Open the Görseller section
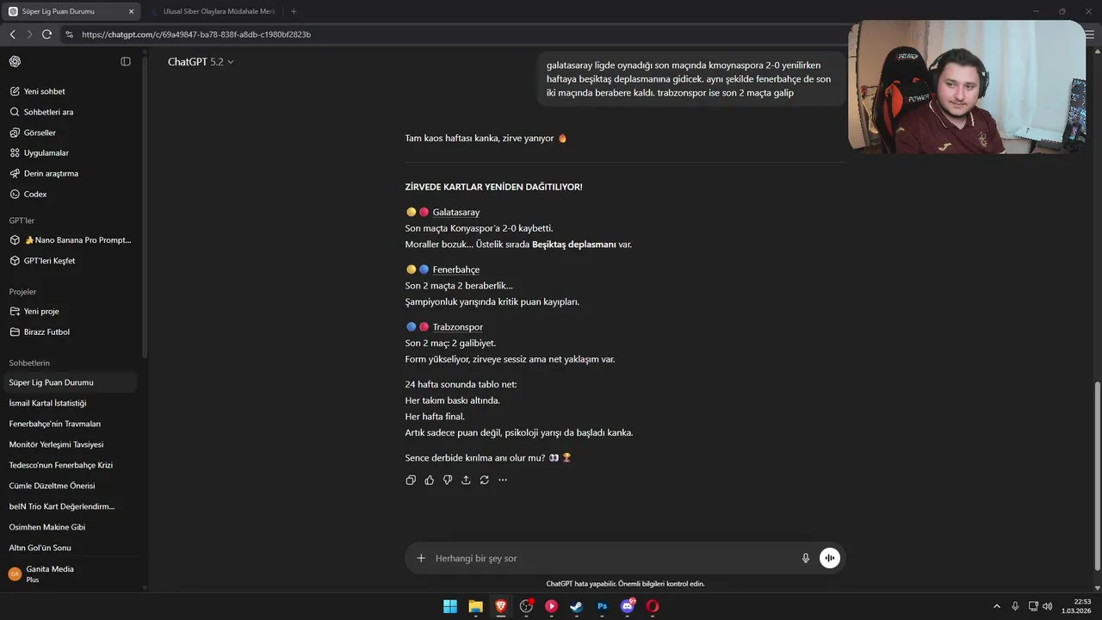 pyautogui.click(x=69, y=133)
